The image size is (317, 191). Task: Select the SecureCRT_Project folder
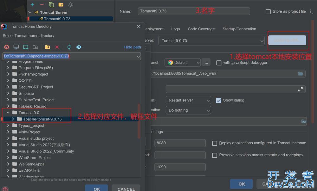[x=36, y=87]
